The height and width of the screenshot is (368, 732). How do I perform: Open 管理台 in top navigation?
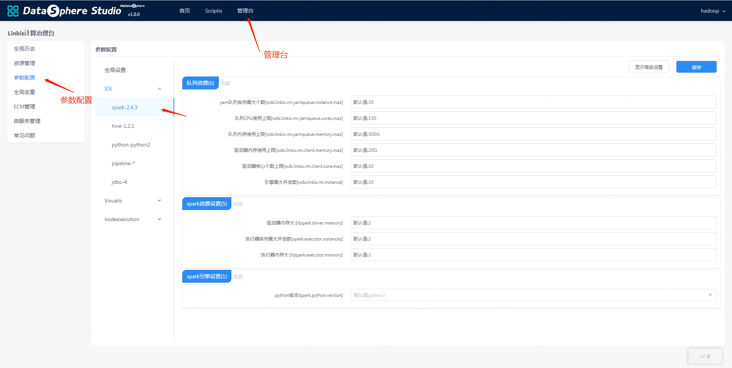point(245,11)
